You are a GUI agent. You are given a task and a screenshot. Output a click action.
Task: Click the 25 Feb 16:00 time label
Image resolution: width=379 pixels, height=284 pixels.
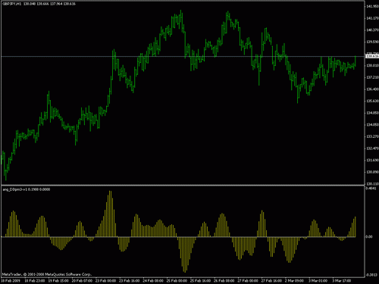200,281
